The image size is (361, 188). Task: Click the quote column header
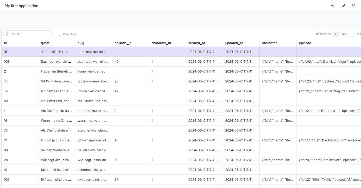[x=45, y=43]
